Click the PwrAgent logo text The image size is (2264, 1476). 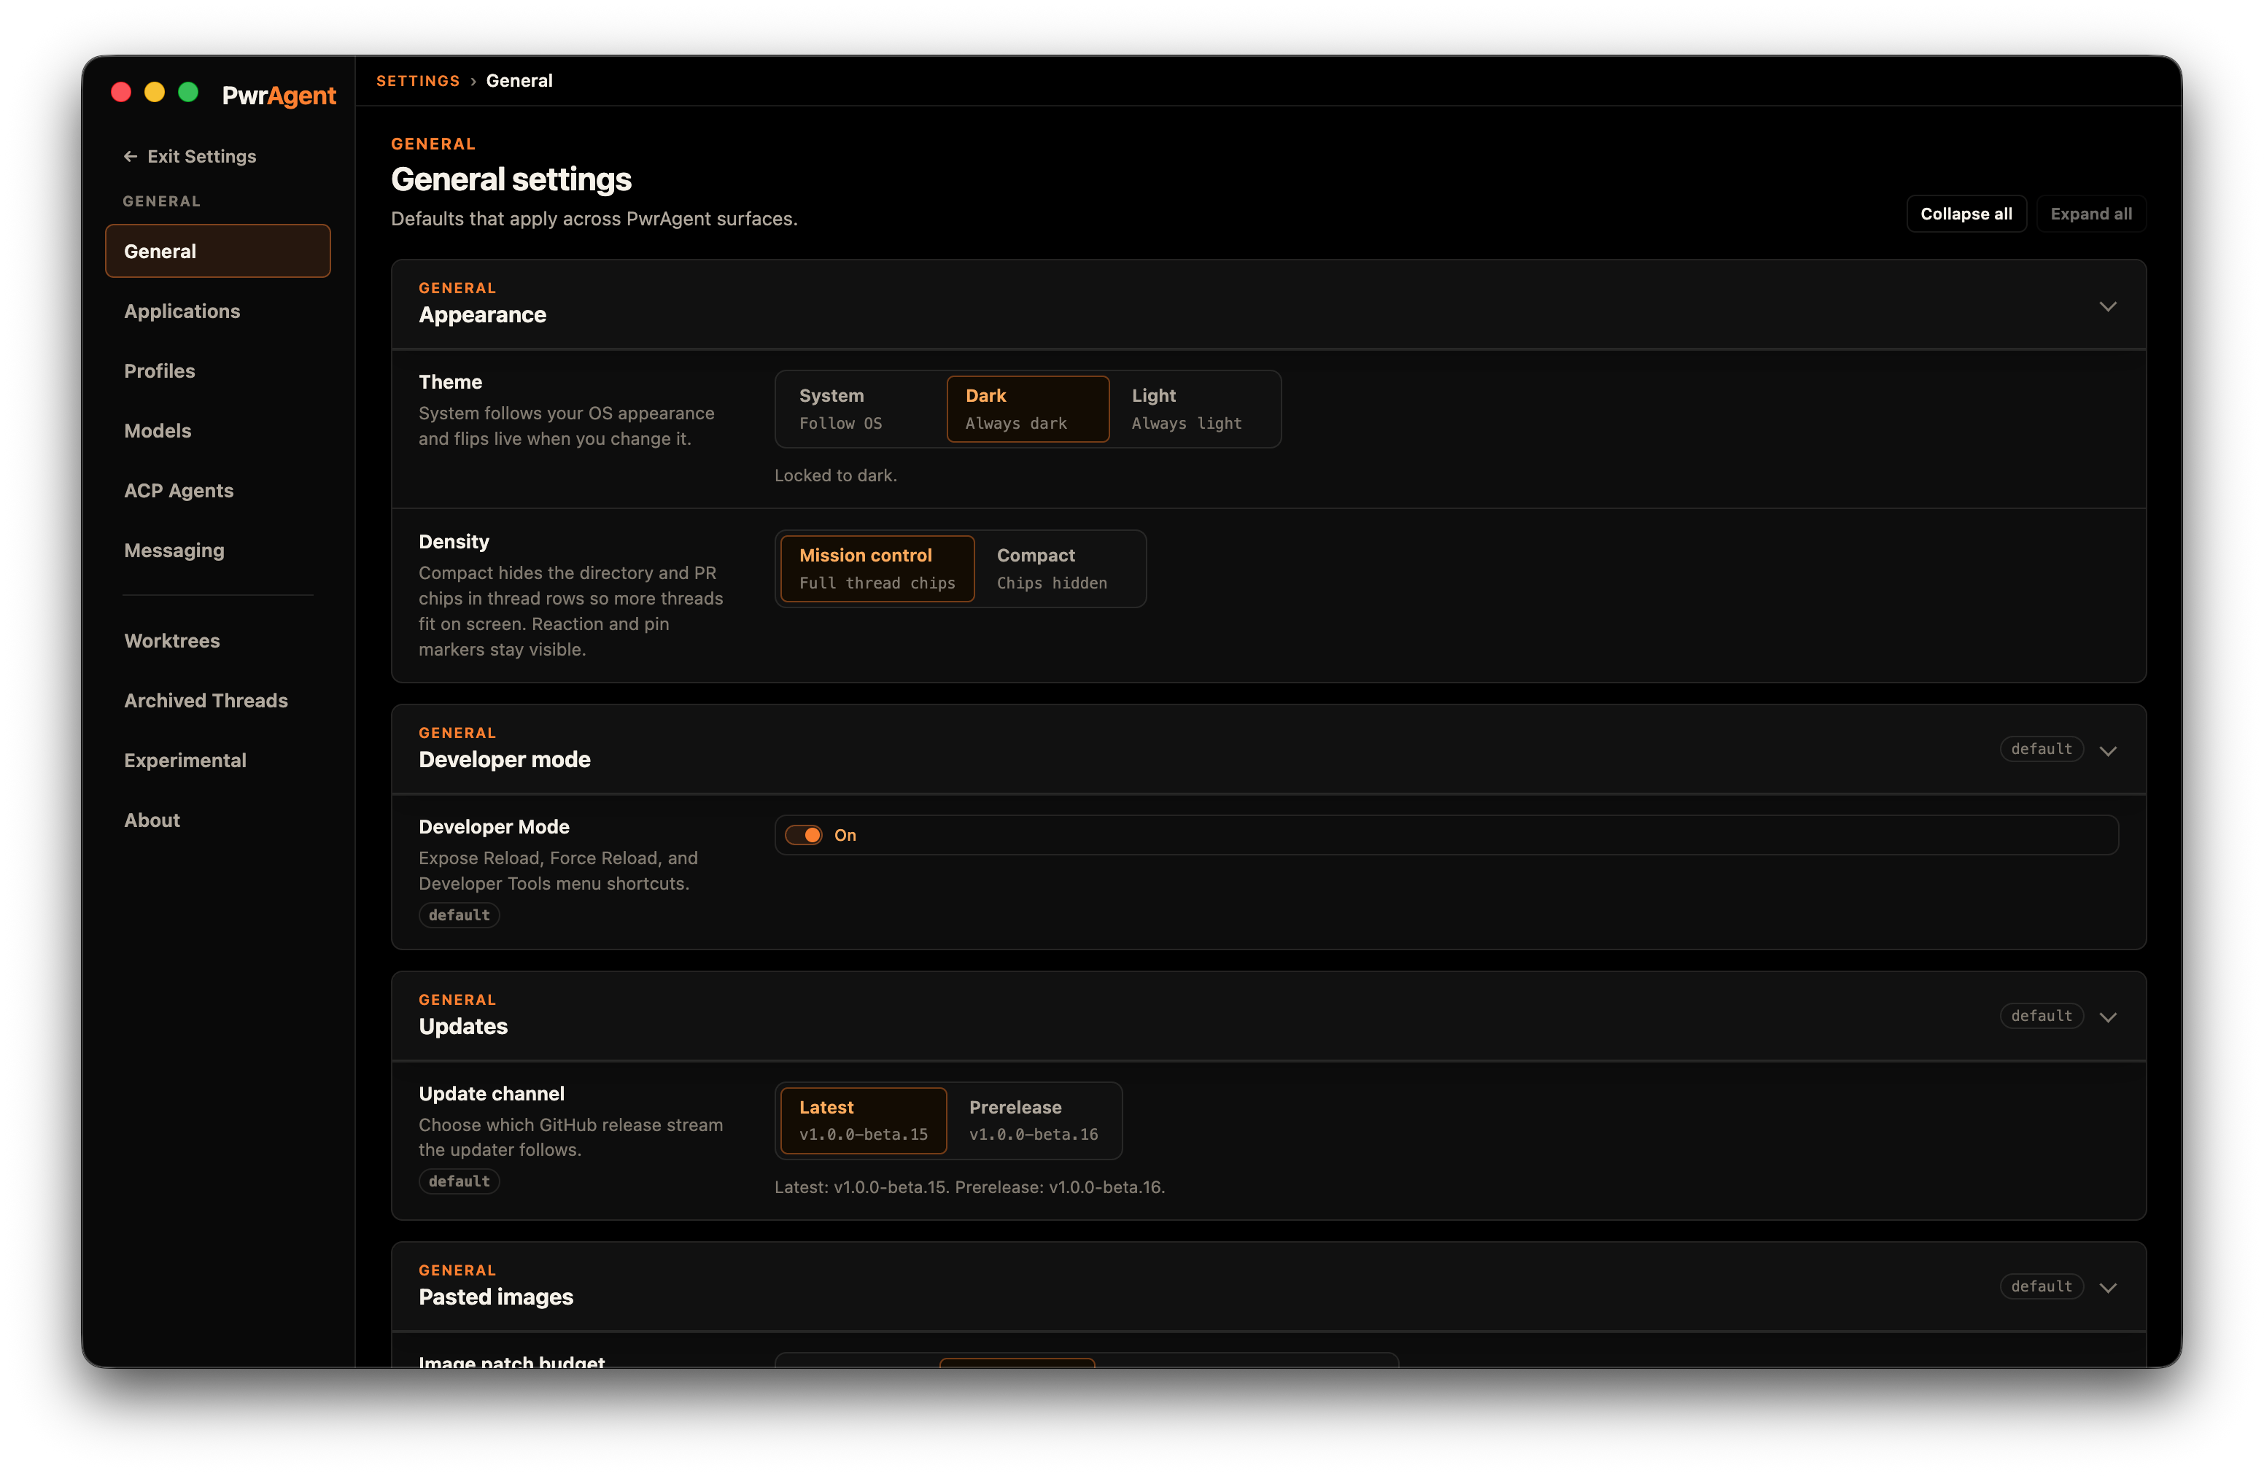tap(279, 95)
